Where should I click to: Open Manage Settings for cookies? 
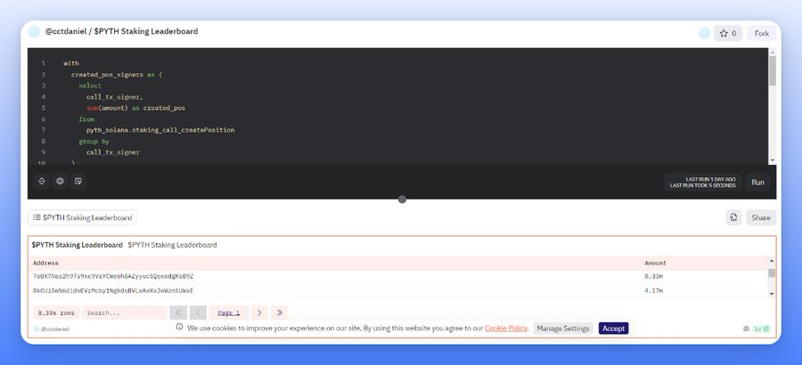pos(562,328)
